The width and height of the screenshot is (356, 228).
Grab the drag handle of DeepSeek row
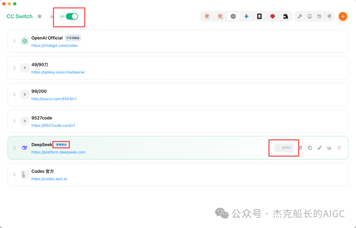(14, 148)
